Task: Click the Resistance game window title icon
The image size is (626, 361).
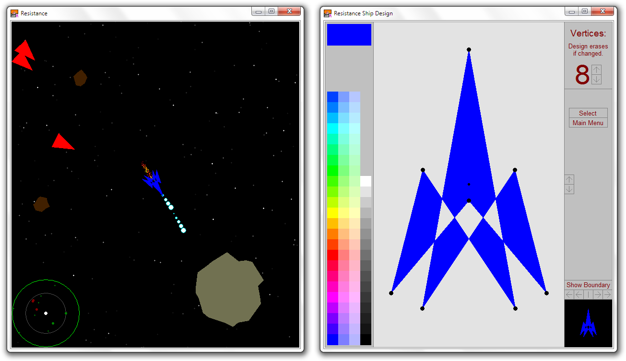Action: (14, 13)
